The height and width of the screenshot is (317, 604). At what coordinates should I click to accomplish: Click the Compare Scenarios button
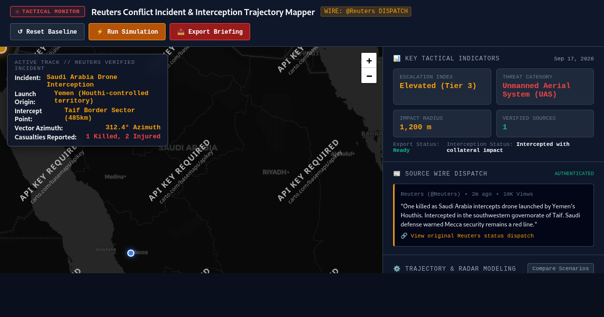[x=561, y=269]
